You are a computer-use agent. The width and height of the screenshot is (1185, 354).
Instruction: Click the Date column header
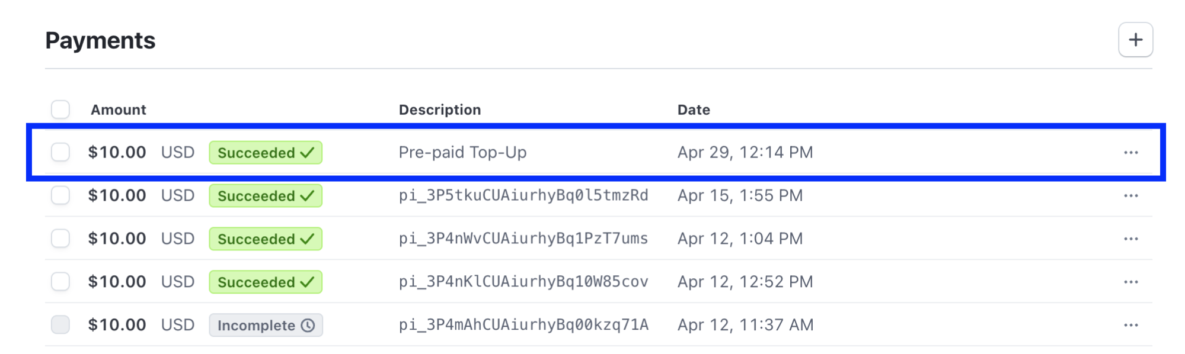pos(693,109)
